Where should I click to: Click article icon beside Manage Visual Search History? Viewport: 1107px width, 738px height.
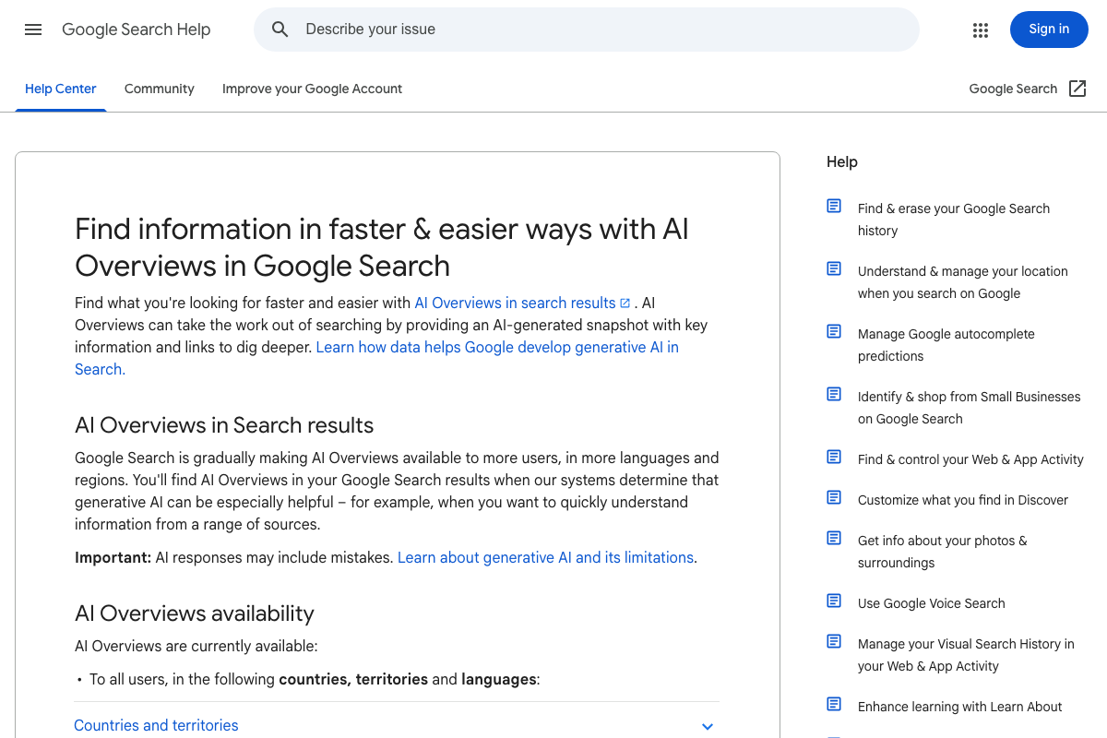point(834,641)
